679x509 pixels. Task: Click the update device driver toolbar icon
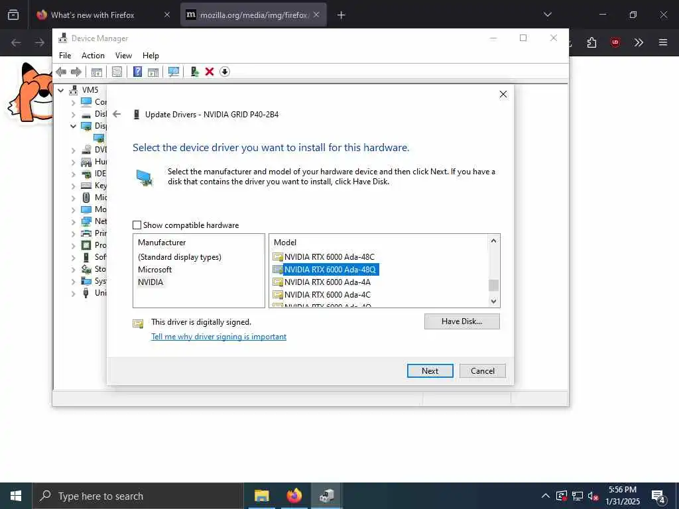[194, 72]
